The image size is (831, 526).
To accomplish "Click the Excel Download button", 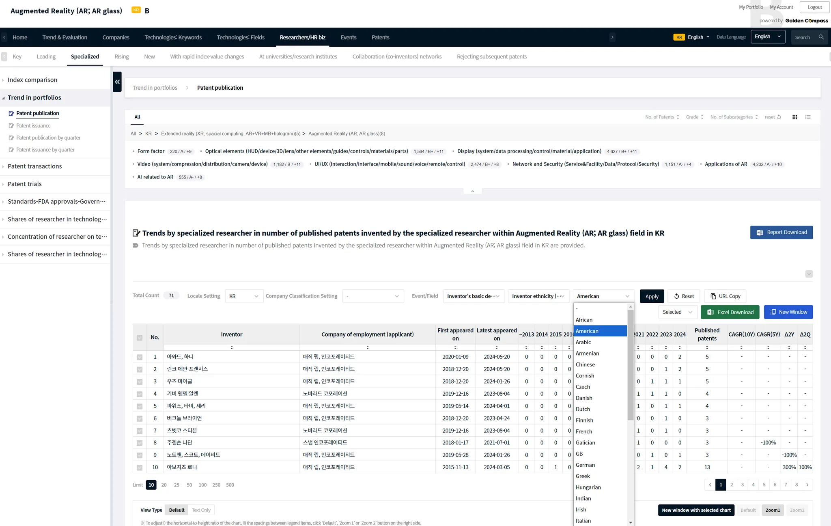I will pyautogui.click(x=730, y=312).
